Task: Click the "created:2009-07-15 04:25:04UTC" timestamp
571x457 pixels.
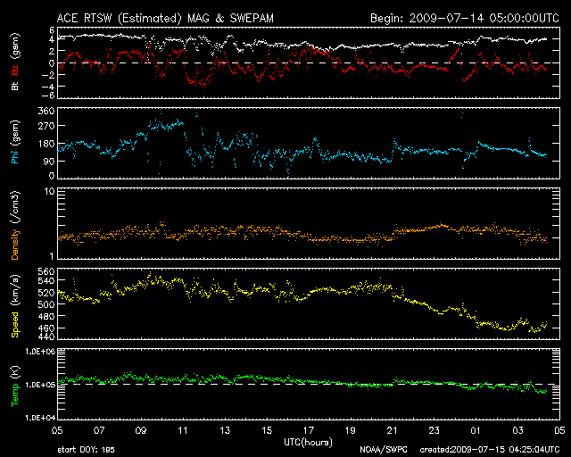Action: coord(490,450)
